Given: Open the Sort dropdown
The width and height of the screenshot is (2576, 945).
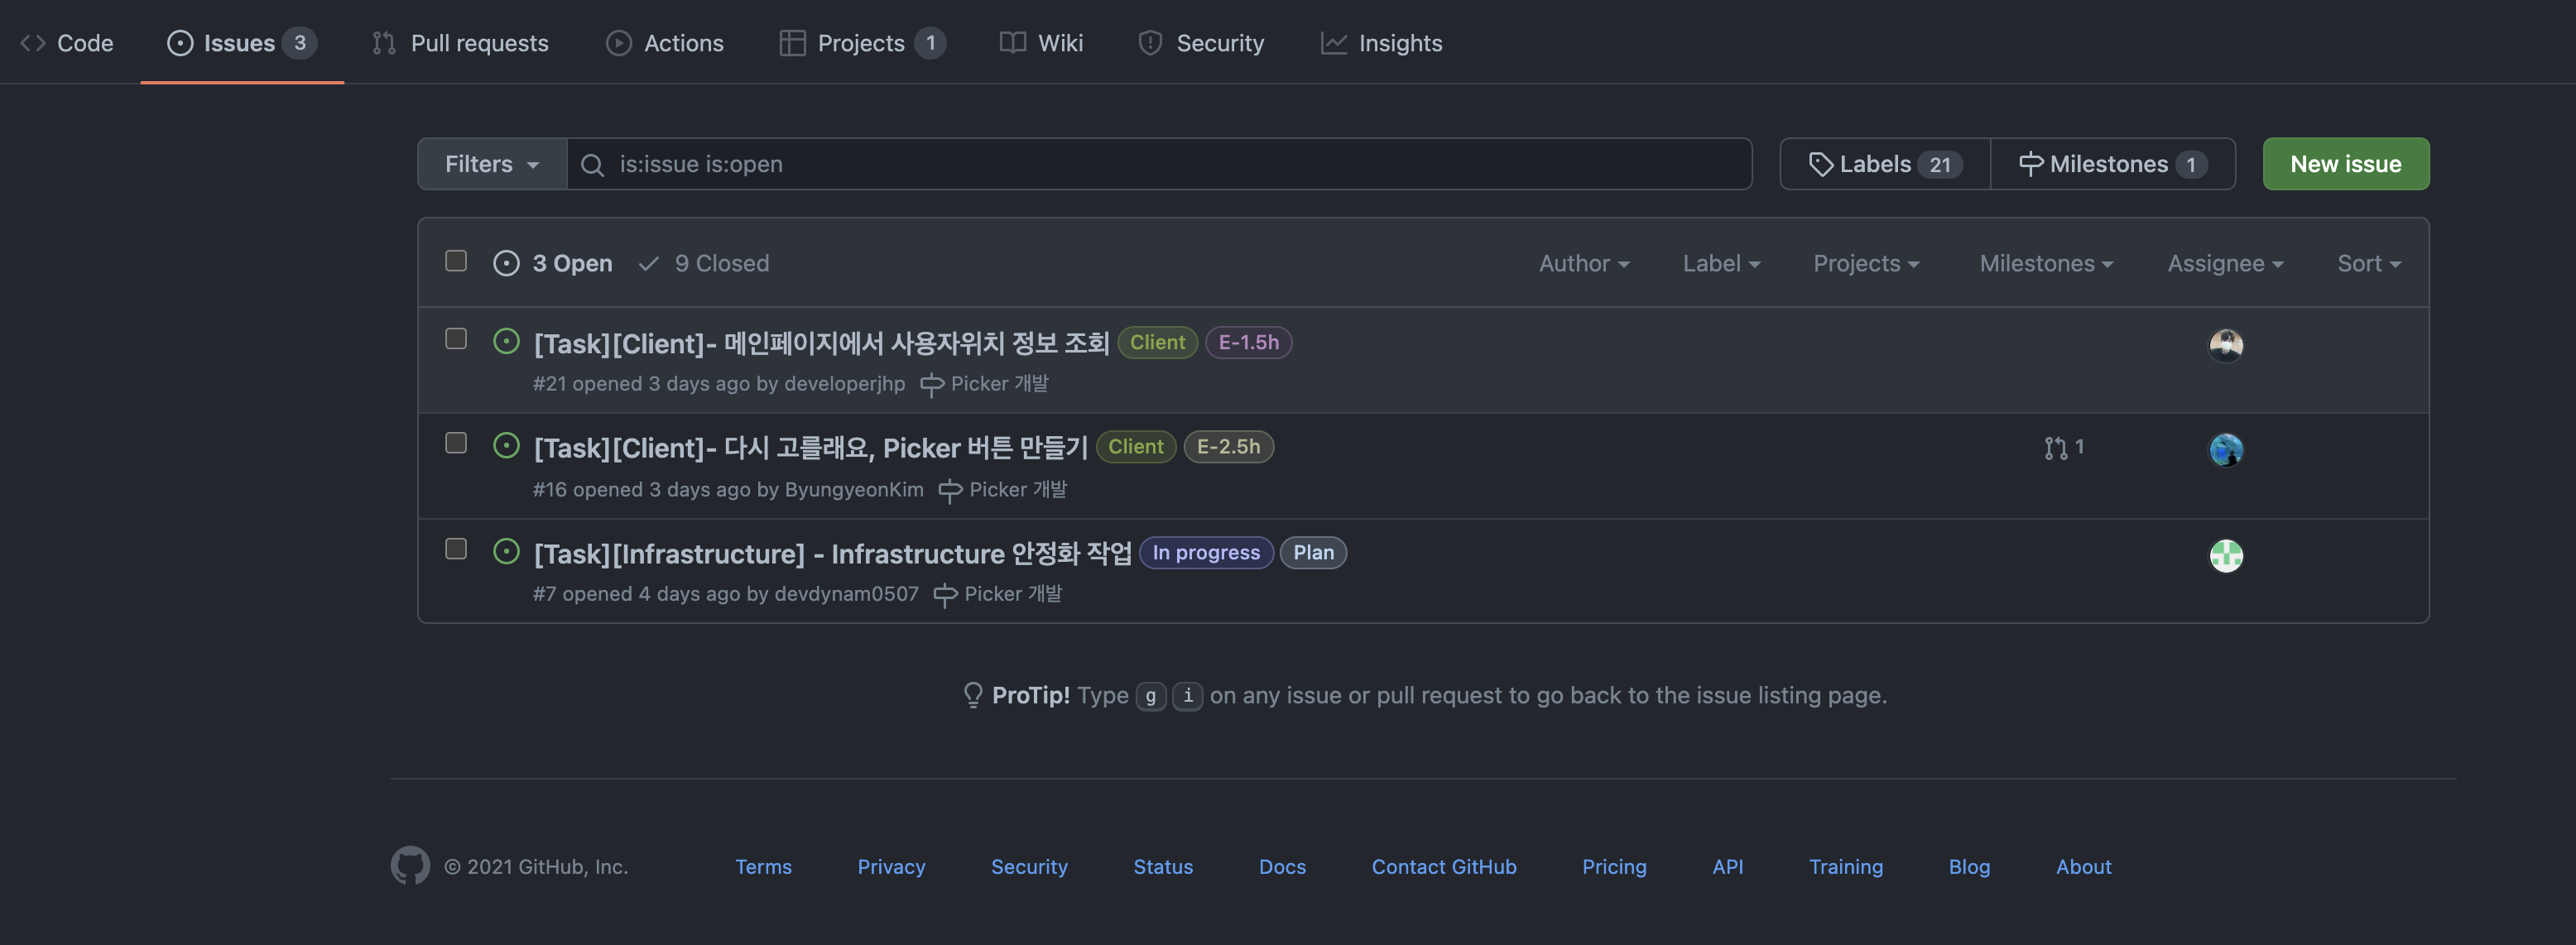Looking at the screenshot, I should coord(2368,264).
